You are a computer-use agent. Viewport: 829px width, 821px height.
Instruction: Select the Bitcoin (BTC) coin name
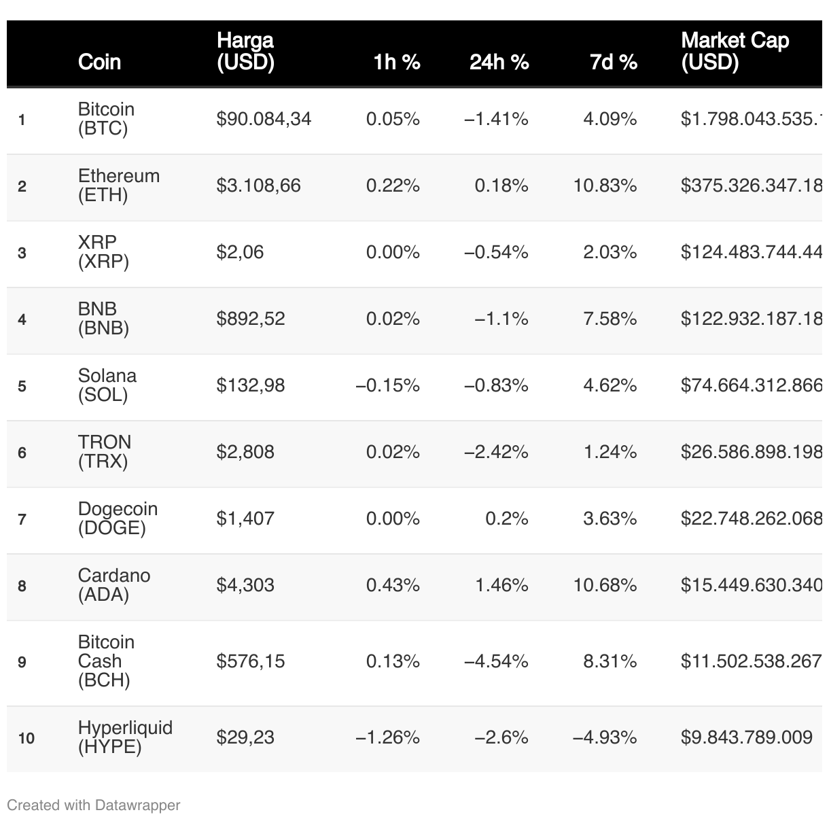pos(106,119)
